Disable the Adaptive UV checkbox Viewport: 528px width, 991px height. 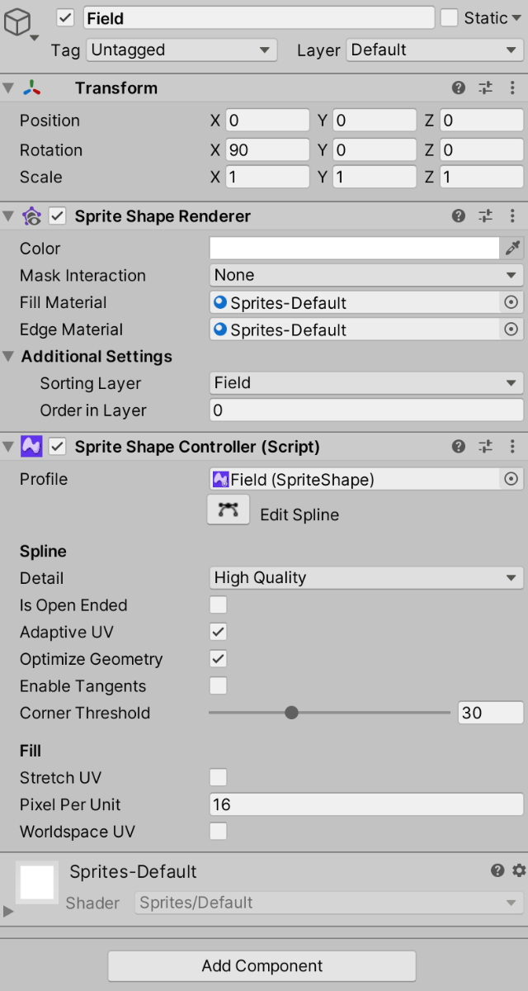[x=218, y=633]
